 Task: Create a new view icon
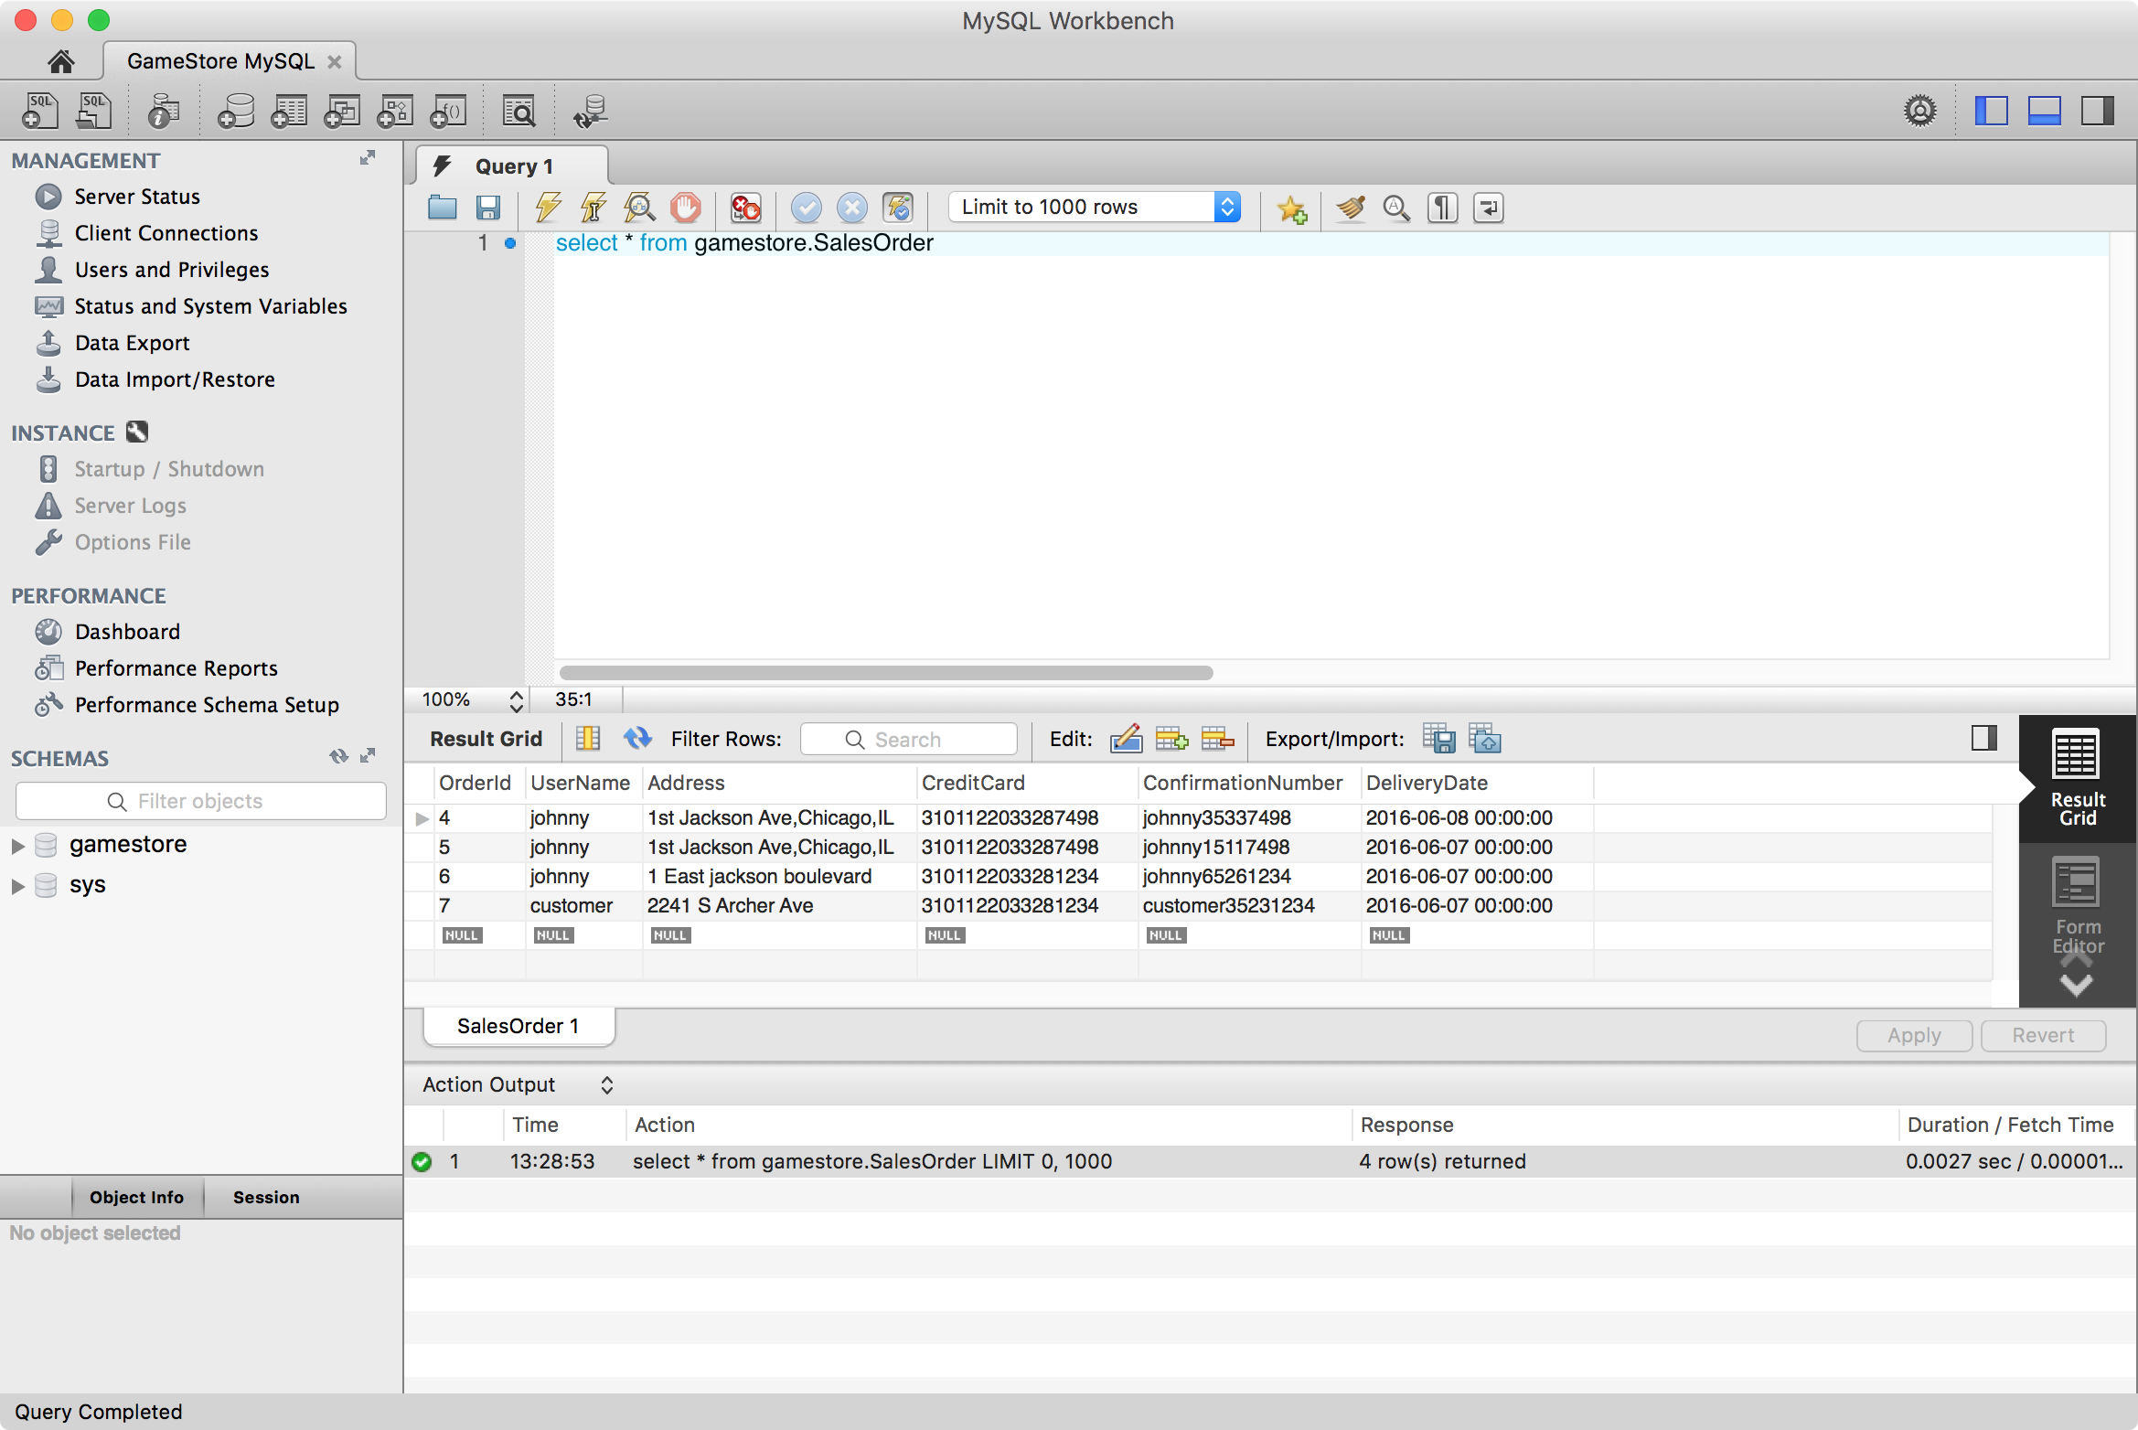tap(342, 111)
